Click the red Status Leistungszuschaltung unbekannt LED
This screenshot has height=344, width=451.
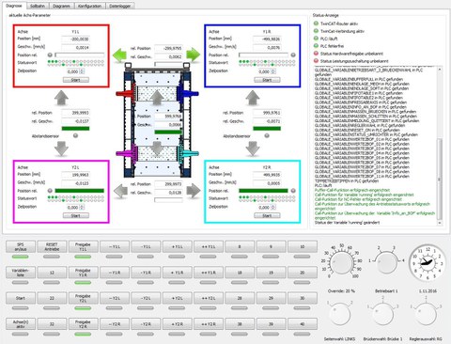tap(316, 61)
